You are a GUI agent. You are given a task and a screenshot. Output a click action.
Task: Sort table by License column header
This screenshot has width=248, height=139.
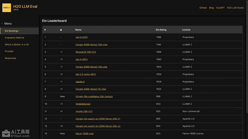[186, 30]
